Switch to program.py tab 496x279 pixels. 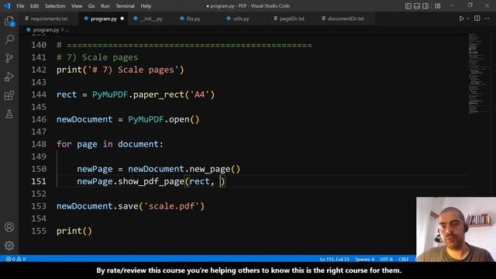pos(103,19)
